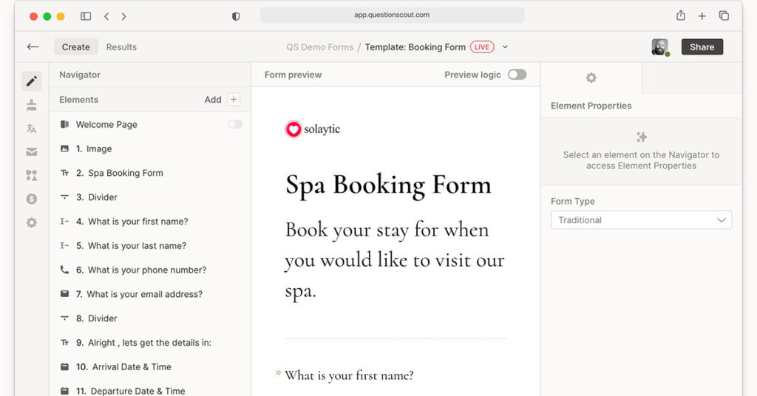The height and width of the screenshot is (396, 757).
Task: Click the gear tab in properties panel
Action: click(591, 78)
